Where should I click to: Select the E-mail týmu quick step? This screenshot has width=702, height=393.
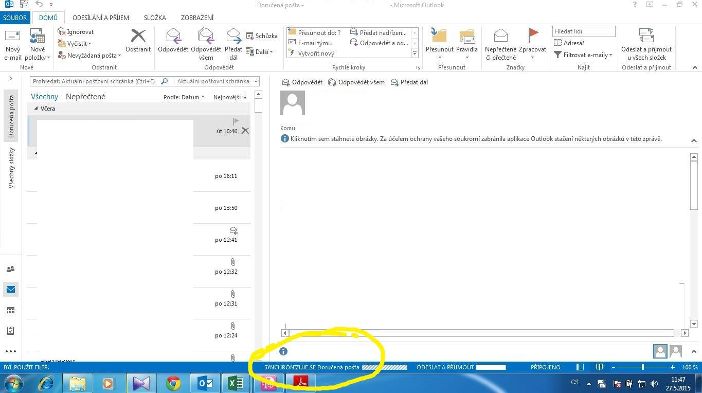tap(310, 43)
